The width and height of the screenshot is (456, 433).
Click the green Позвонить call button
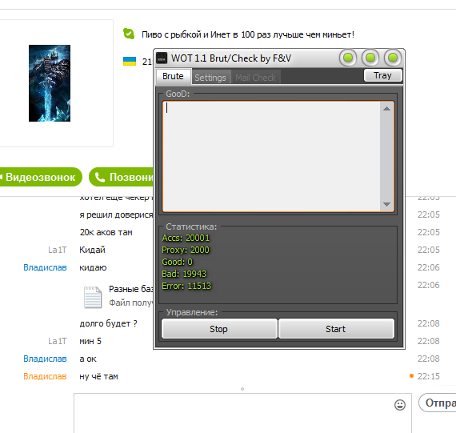click(x=122, y=177)
